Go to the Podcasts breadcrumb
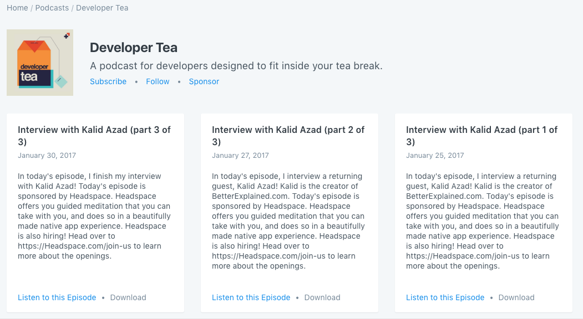Image resolution: width=583 pixels, height=319 pixels. (52, 8)
